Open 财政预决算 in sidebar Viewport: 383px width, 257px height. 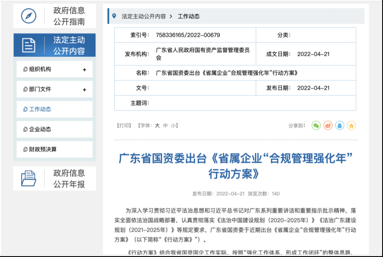tap(55, 149)
